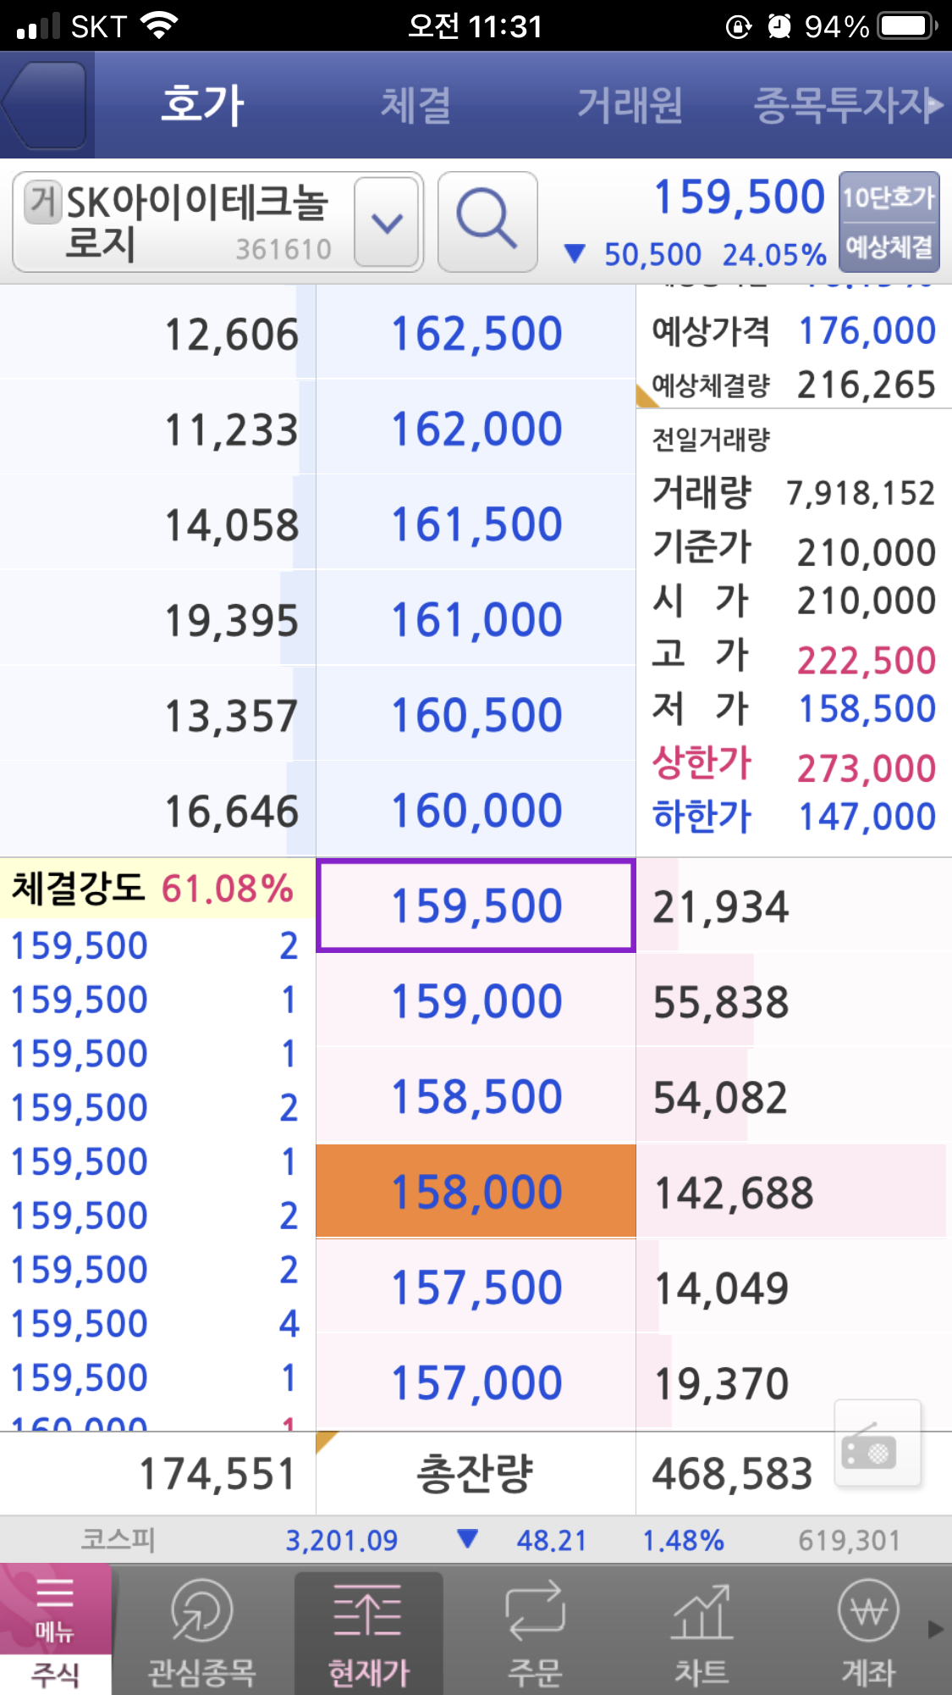Viewport: 952px width, 1695px height.
Task: Open 차트 in bottom bar
Action: pyautogui.click(x=702, y=1632)
